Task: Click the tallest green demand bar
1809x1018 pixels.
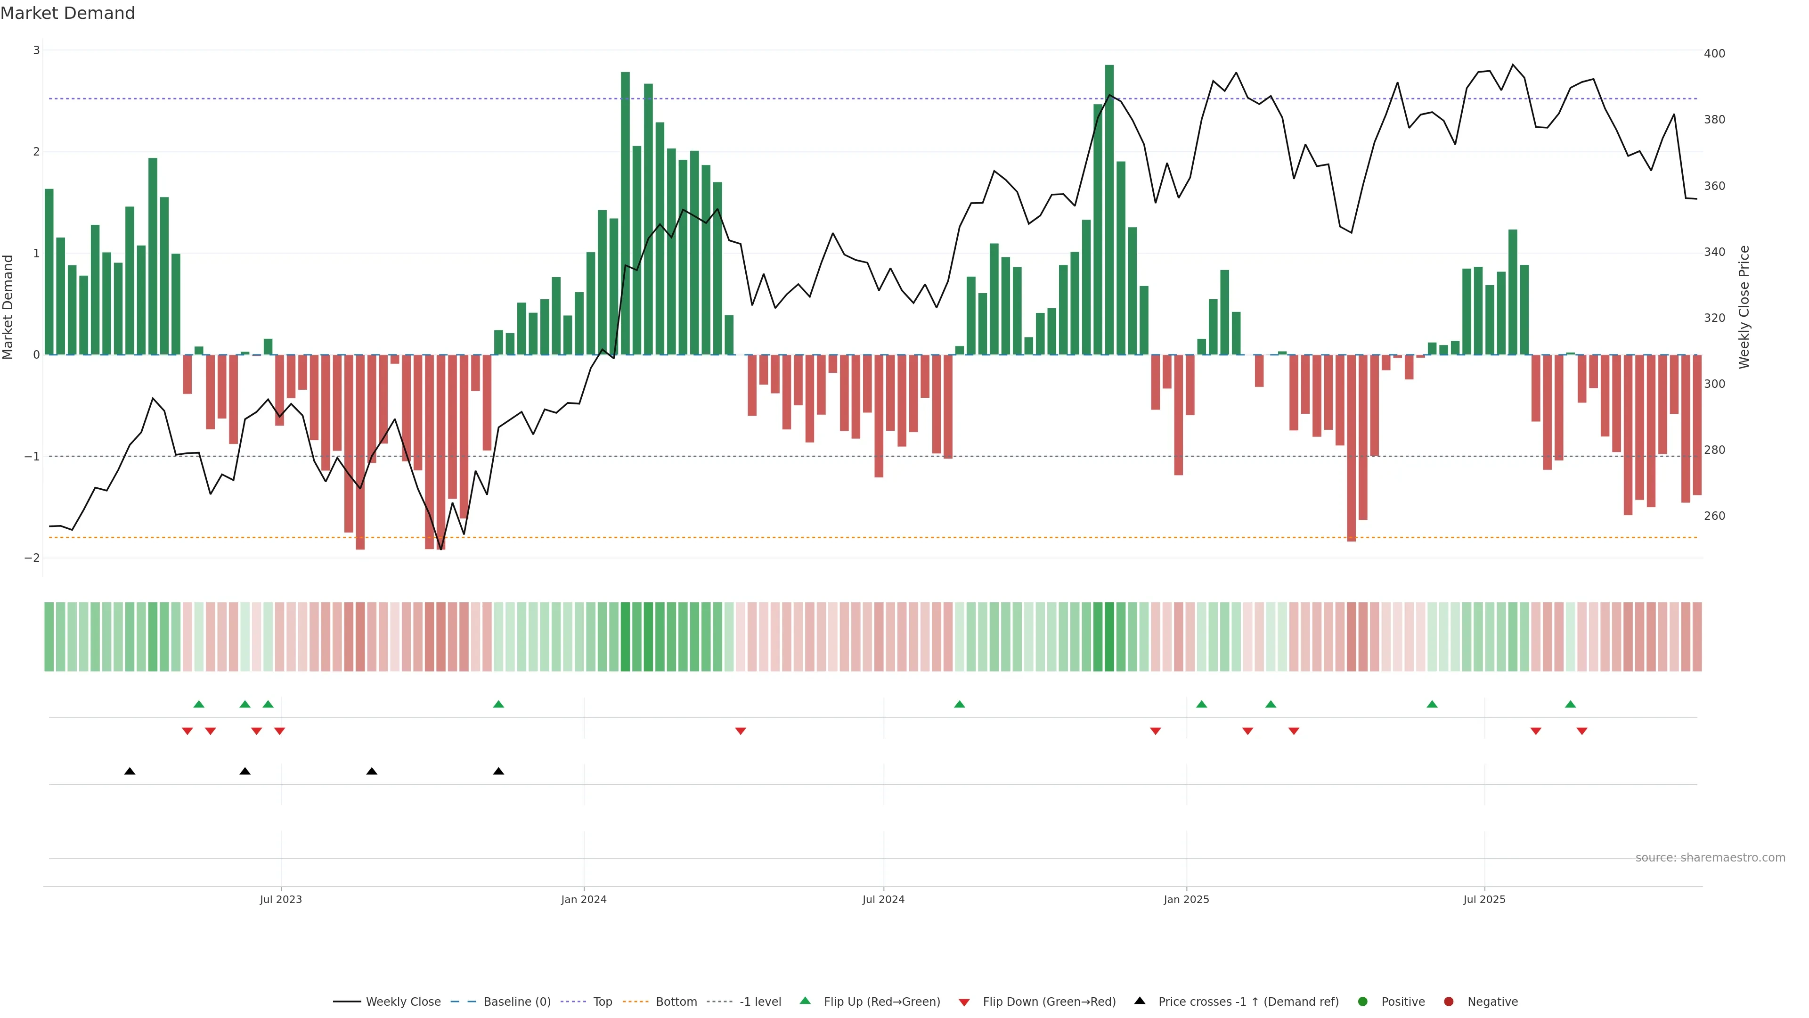Action: [1109, 211]
